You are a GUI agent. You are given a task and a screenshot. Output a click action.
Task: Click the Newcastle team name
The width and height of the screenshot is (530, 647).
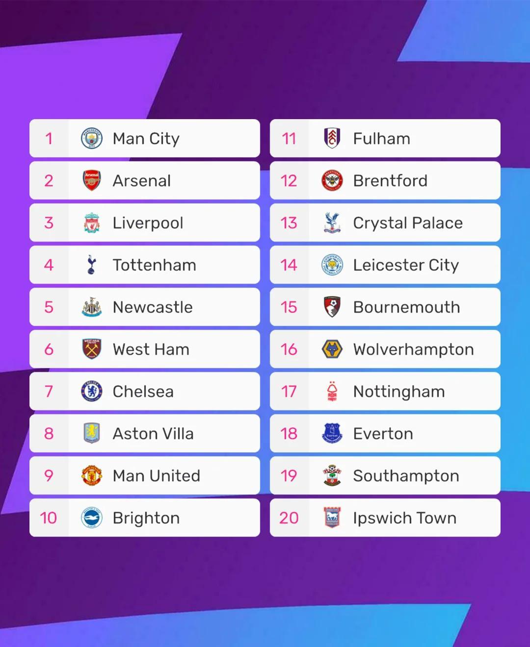point(153,307)
